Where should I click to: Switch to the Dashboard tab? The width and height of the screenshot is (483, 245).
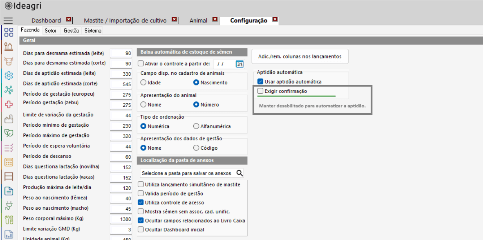[46, 21]
